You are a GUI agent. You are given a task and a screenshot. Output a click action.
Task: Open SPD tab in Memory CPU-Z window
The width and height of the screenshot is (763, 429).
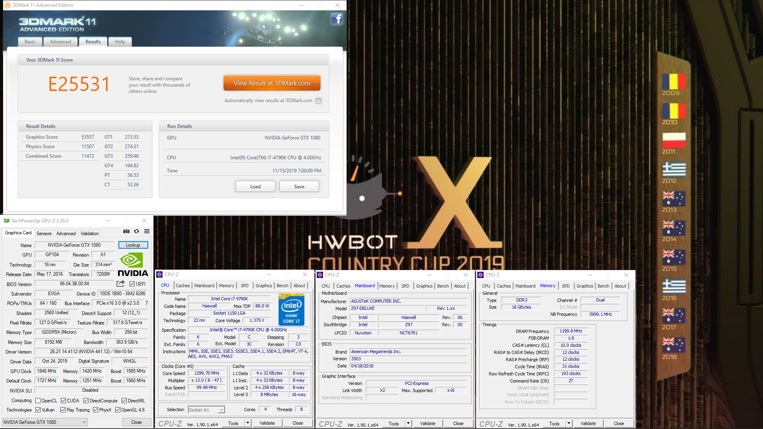[x=566, y=286]
